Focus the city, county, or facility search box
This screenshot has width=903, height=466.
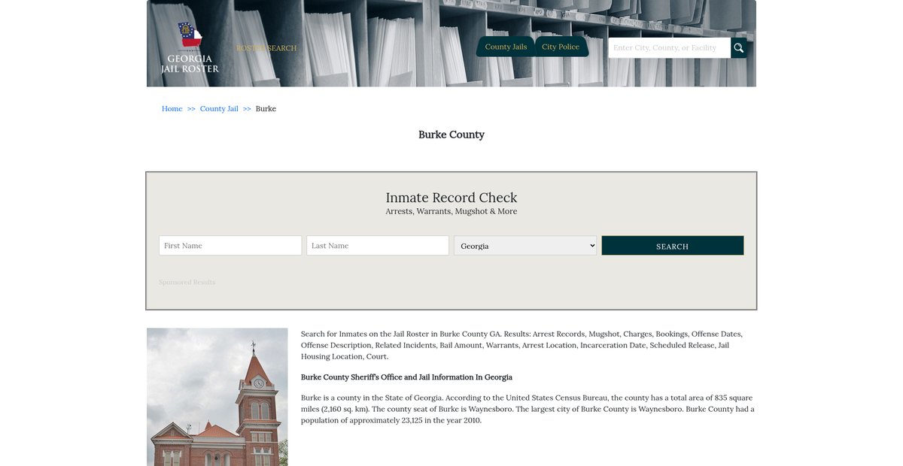click(668, 48)
